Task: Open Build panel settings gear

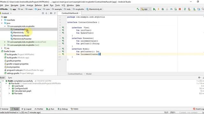Action: point(199,78)
